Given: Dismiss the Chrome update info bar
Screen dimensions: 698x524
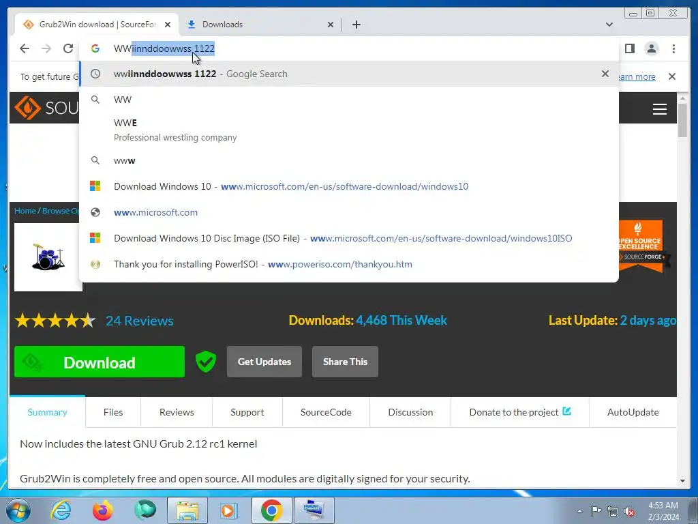Looking at the screenshot, I should 671,76.
